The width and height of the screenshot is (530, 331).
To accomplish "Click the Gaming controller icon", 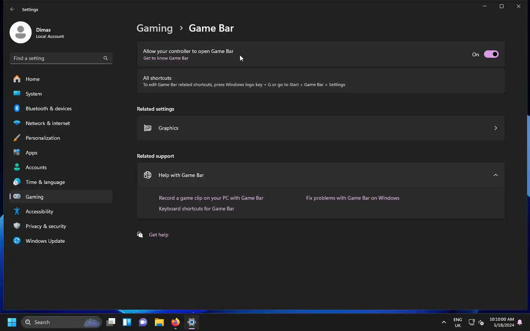I will tap(17, 197).
